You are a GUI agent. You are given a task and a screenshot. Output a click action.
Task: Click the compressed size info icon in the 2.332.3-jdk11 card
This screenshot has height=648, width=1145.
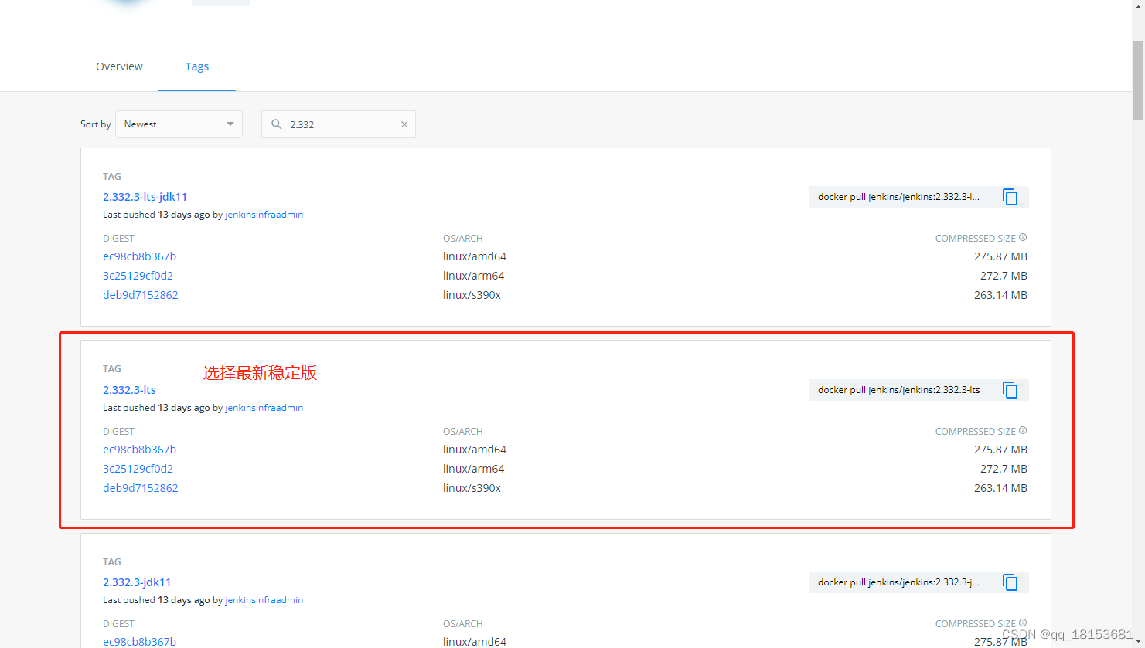click(x=1023, y=623)
